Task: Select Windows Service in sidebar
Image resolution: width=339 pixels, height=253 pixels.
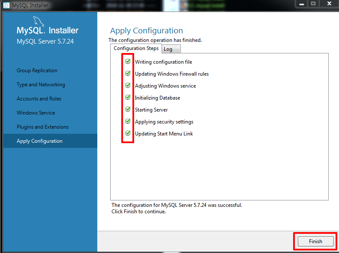Action: pyautogui.click(x=36, y=113)
